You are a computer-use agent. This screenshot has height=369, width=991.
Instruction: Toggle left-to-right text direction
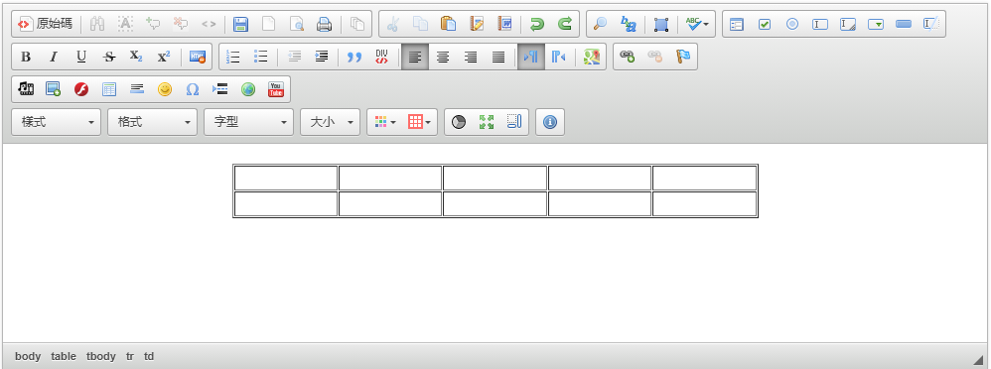click(x=531, y=57)
